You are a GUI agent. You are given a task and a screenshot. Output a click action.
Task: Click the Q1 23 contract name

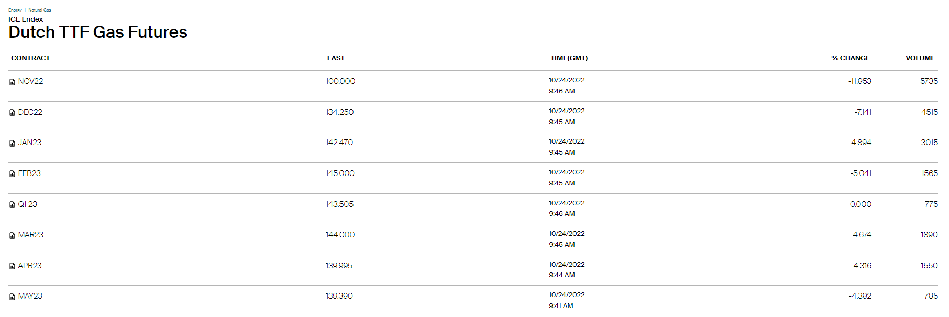pyautogui.click(x=27, y=204)
